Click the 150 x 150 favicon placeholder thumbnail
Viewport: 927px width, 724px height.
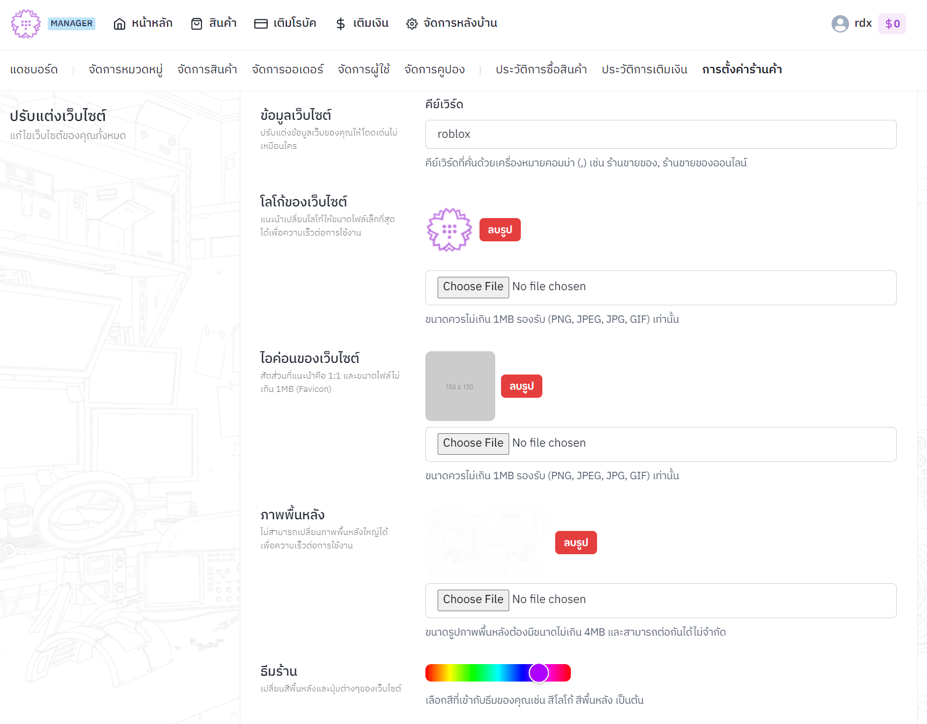pyautogui.click(x=460, y=386)
